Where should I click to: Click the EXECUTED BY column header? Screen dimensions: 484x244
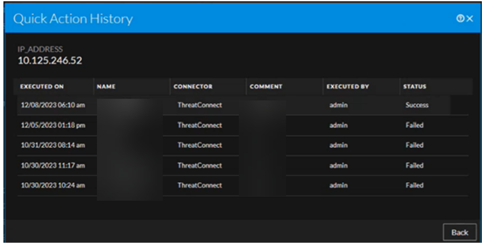coord(347,86)
